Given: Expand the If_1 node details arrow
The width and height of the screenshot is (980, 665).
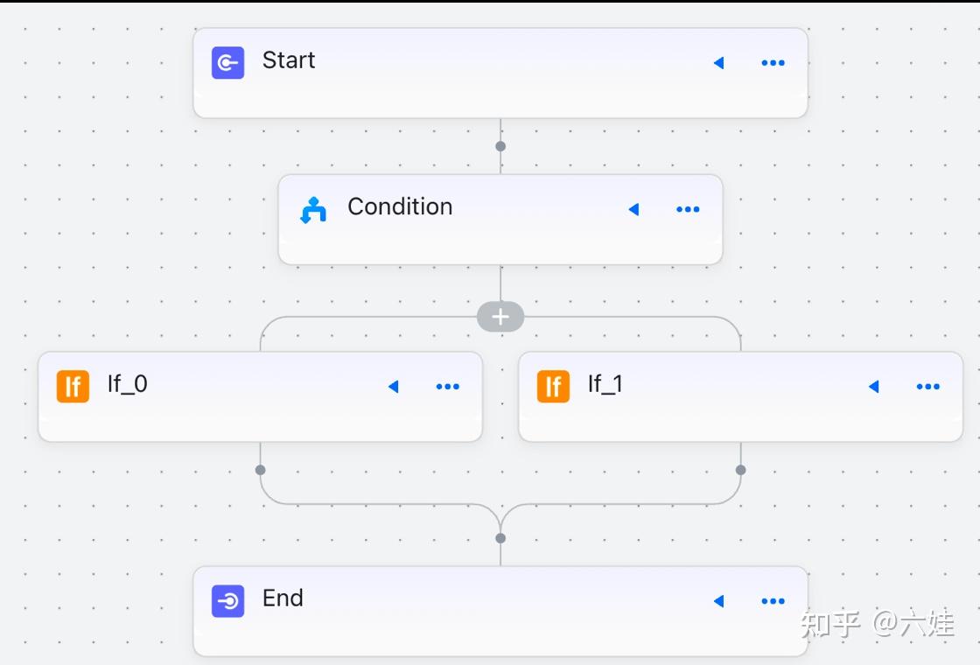Looking at the screenshot, I should click(x=873, y=387).
